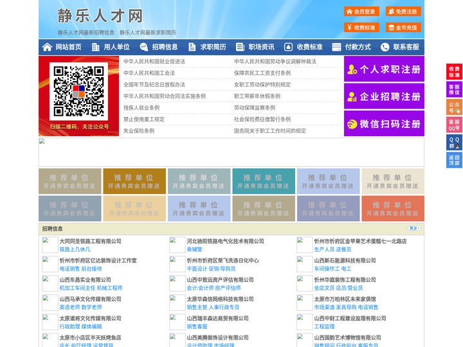Open 大同同圣铁路工程有限公司 company

point(91,241)
